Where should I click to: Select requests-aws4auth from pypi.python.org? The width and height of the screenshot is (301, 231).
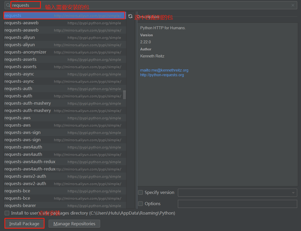[x=65, y=147]
